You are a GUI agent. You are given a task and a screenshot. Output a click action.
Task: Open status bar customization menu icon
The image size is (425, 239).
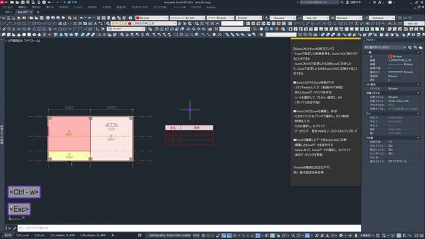click(422, 236)
